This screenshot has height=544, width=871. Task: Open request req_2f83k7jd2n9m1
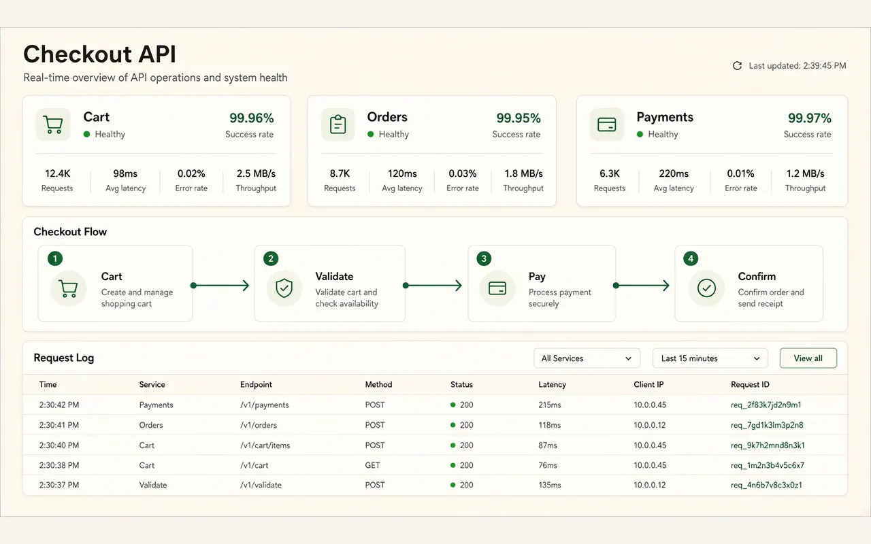(766, 405)
